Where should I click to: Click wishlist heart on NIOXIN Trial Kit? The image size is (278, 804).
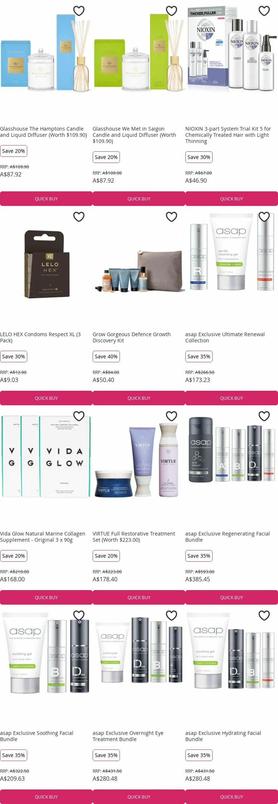point(264,11)
